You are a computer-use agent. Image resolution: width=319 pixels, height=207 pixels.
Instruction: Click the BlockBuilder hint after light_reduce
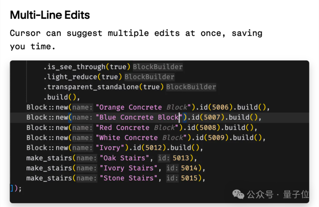pos(150,77)
